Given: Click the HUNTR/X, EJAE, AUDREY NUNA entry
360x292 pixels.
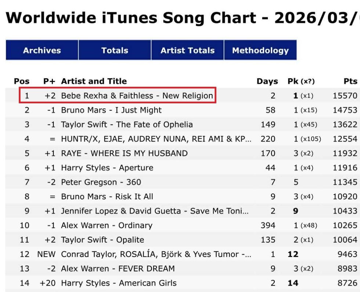Looking at the screenshot, I should (x=156, y=139).
